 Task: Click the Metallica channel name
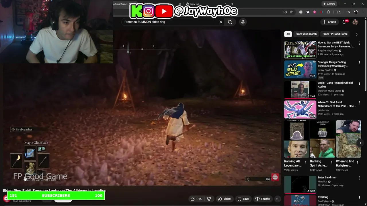coord(323,182)
